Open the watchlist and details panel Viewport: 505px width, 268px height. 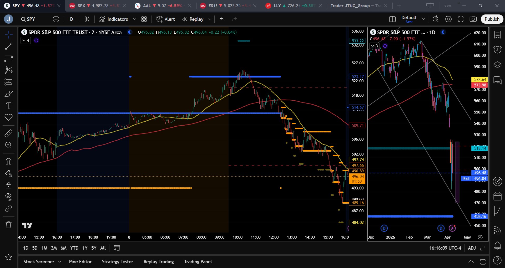tap(497, 35)
